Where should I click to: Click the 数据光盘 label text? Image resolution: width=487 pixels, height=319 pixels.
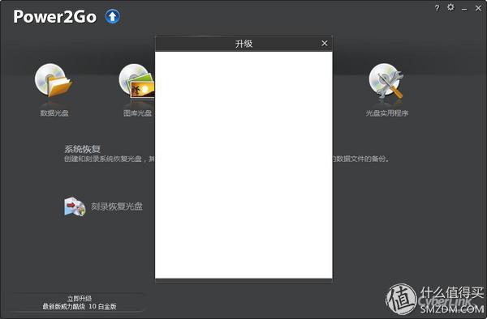point(54,113)
